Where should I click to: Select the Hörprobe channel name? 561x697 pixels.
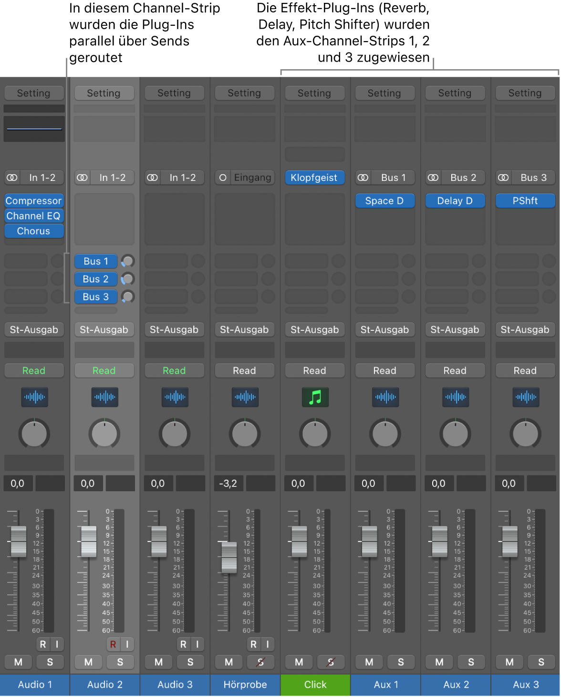pyautogui.click(x=244, y=685)
